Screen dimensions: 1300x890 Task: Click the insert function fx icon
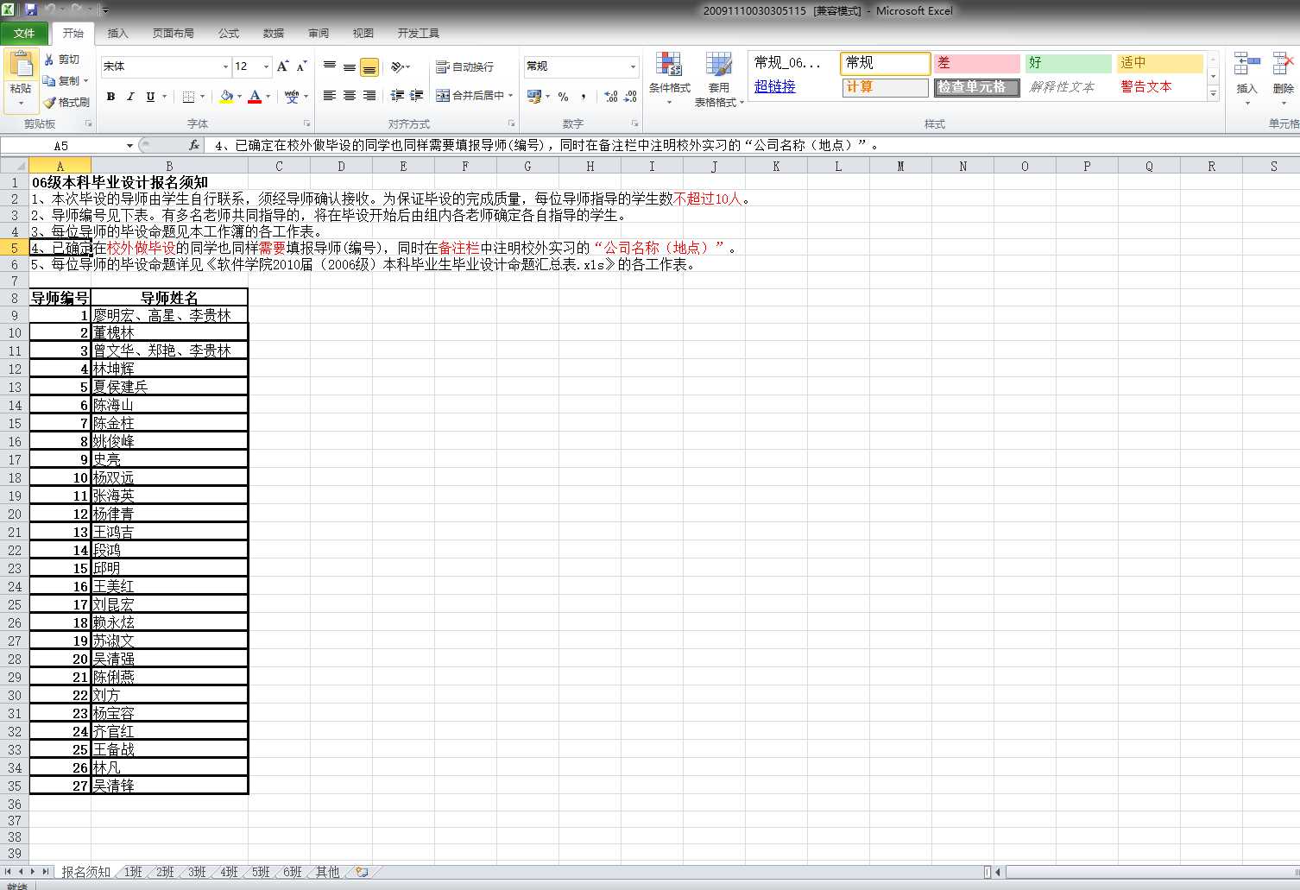194,145
